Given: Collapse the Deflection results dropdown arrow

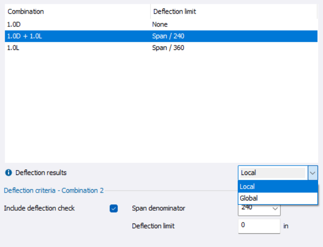Looking at the screenshot, I should tap(313, 173).
